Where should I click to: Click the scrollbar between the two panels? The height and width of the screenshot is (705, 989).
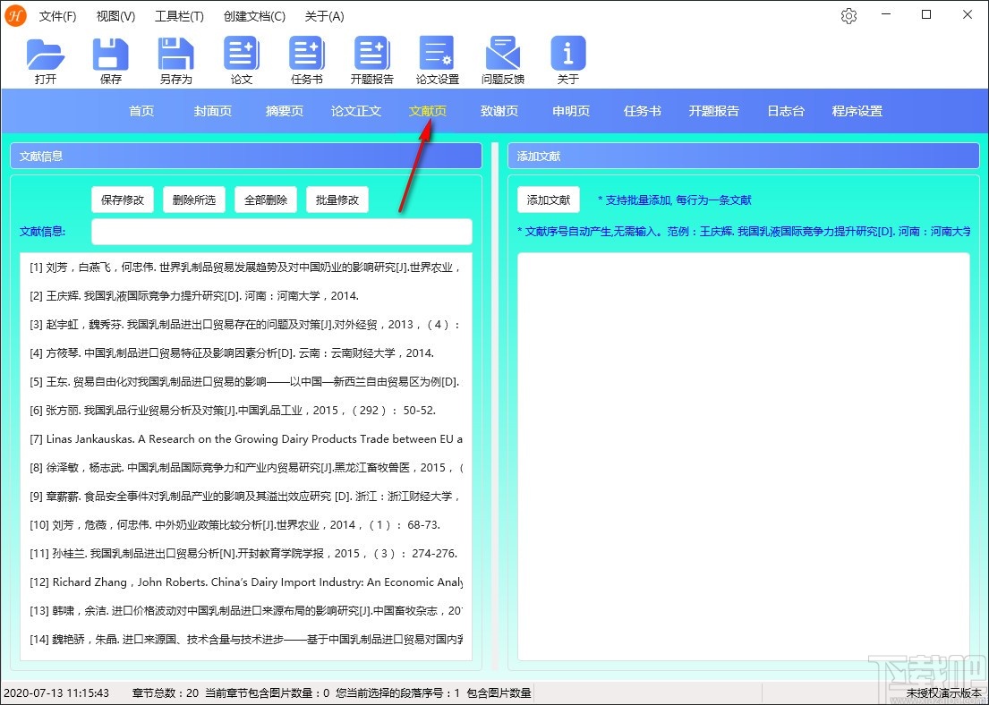pyautogui.click(x=494, y=403)
